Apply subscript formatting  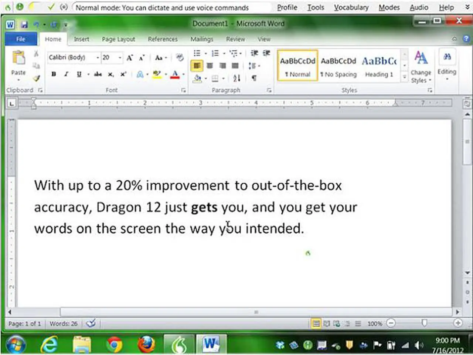tap(111, 74)
